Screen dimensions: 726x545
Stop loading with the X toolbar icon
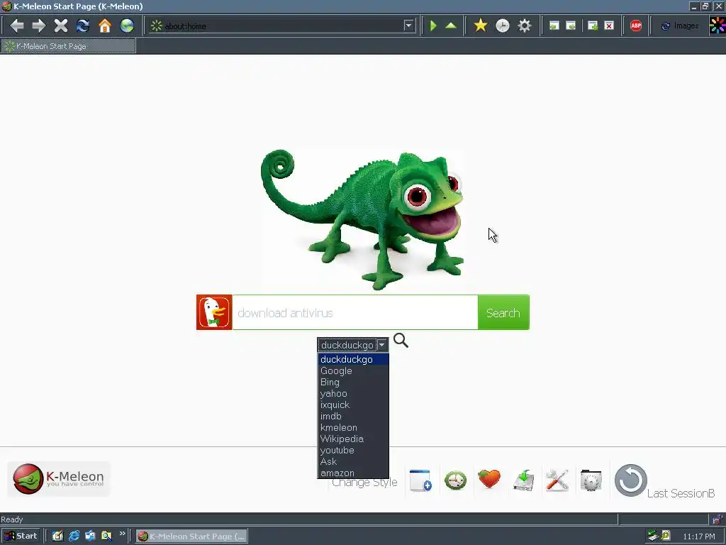tap(61, 26)
